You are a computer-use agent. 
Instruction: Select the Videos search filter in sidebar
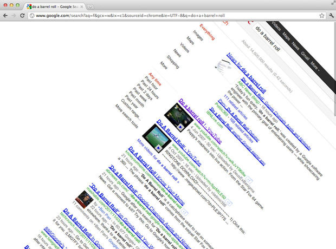tap(184, 48)
